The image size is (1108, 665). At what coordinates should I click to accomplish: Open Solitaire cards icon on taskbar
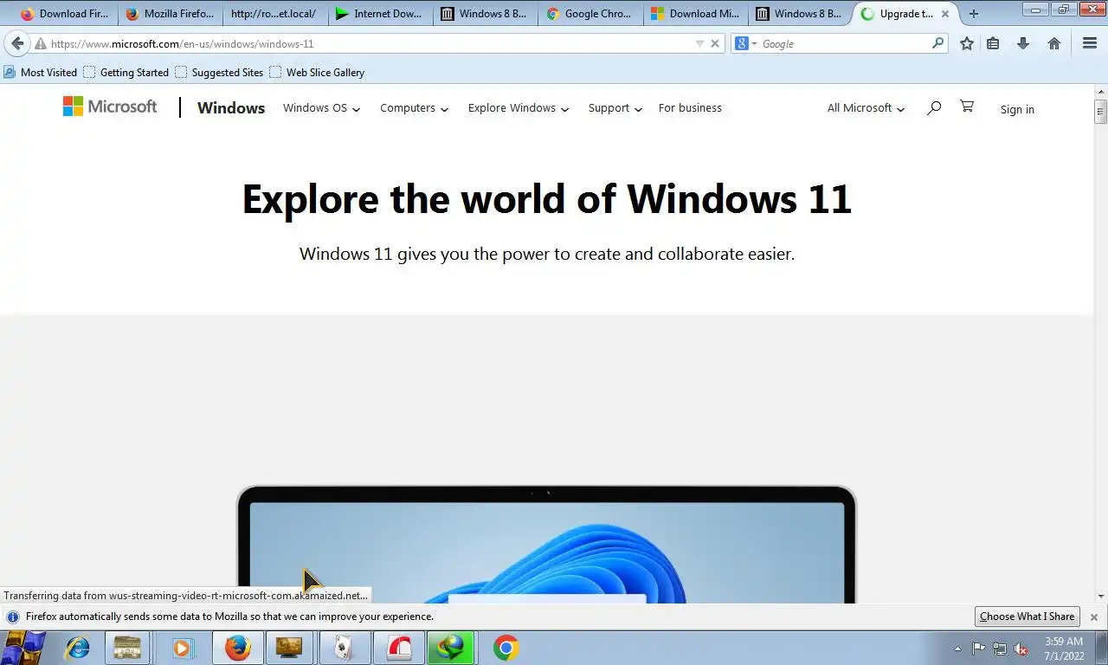344,648
